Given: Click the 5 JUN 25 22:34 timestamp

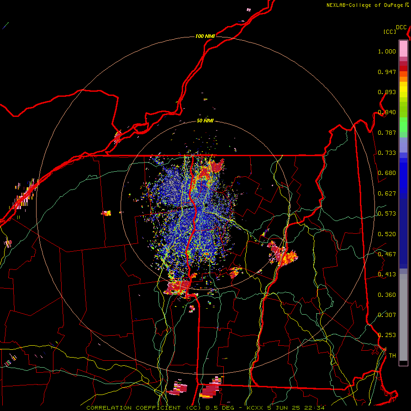Looking at the screenshot, I should [295, 408].
